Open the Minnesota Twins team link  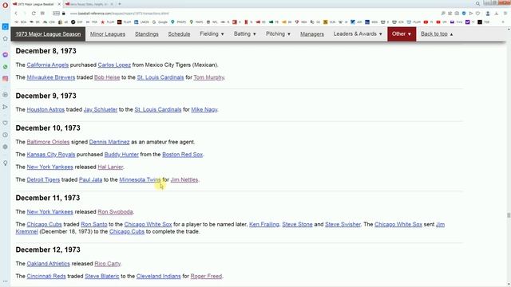point(140,179)
